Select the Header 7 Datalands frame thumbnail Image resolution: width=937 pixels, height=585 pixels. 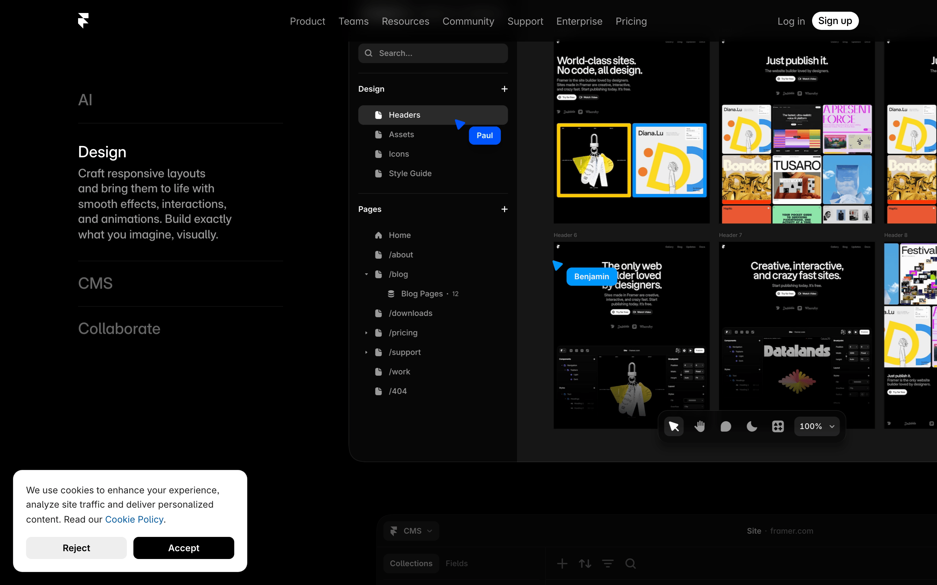pos(797,335)
